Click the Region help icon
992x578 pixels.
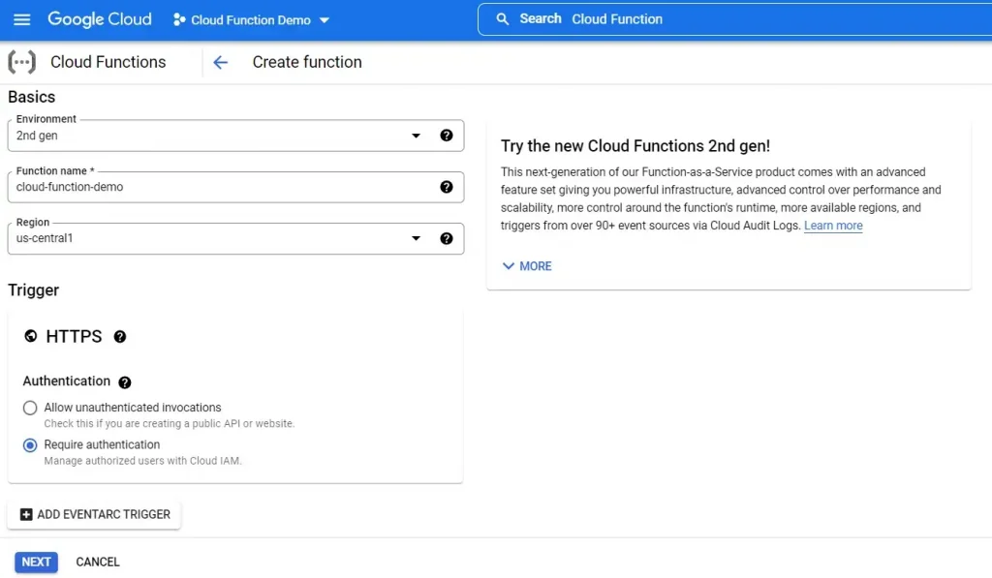click(x=447, y=238)
